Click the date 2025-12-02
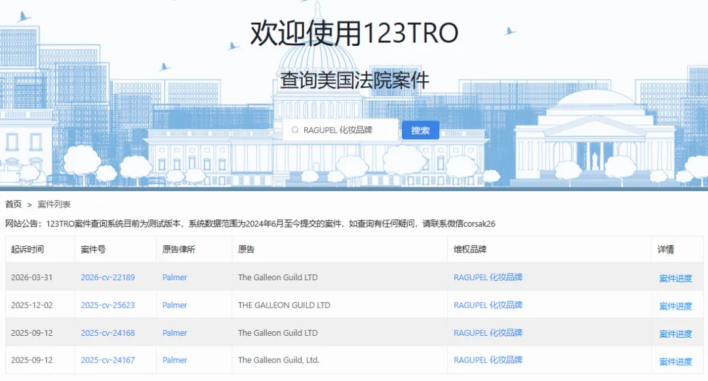The image size is (708, 381). [x=31, y=305]
